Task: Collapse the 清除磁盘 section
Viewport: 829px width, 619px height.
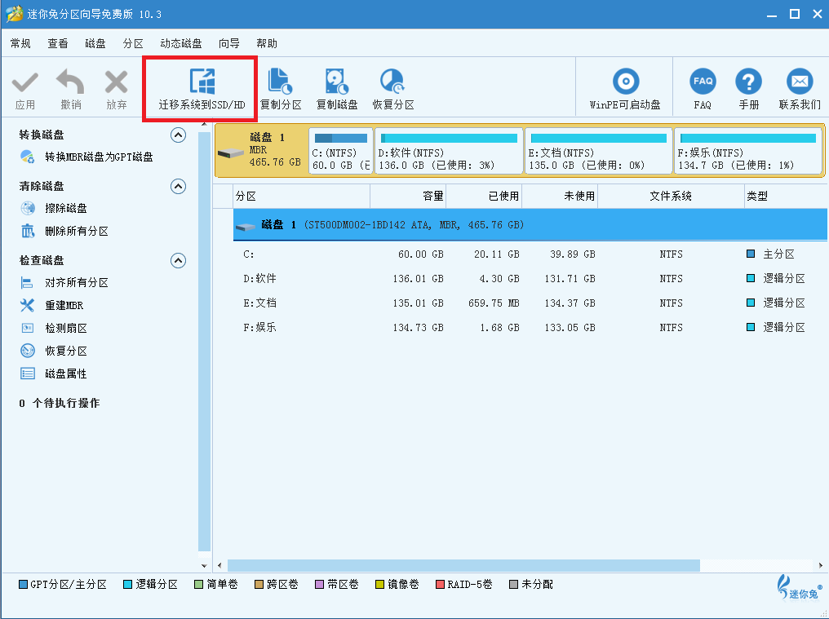Action: pos(178,187)
